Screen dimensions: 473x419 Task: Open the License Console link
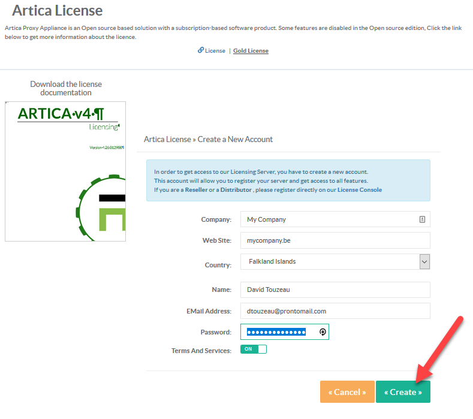tap(360, 190)
